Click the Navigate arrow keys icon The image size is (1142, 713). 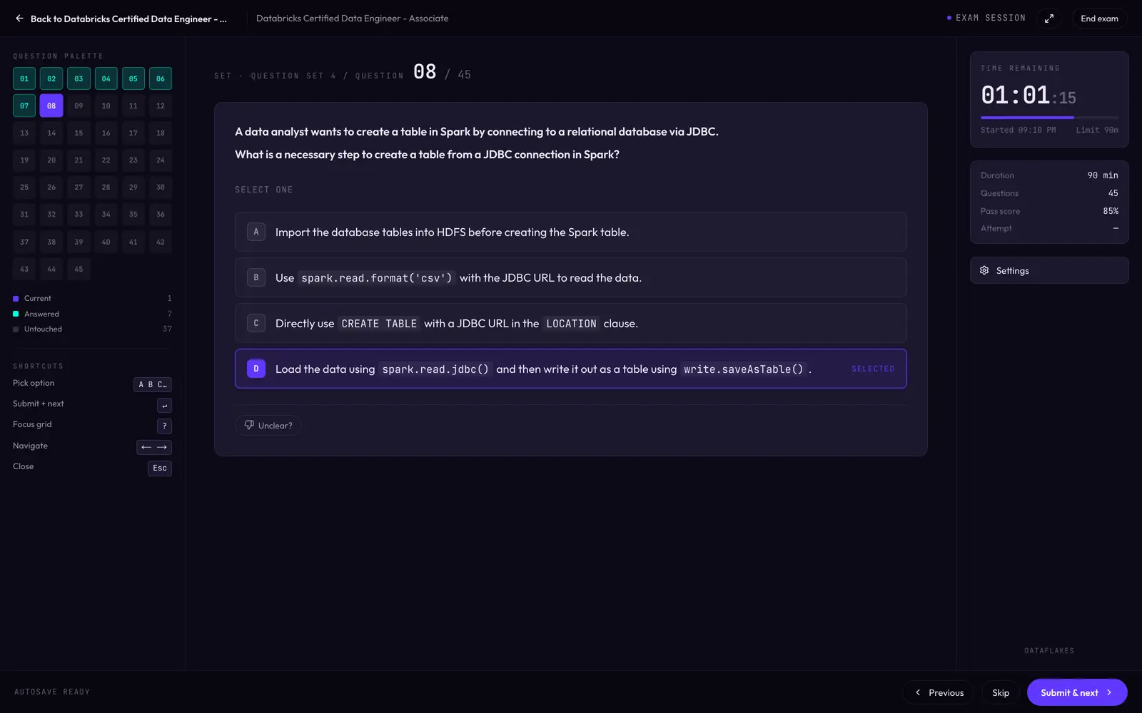pyautogui.click(x=154, y=447)
